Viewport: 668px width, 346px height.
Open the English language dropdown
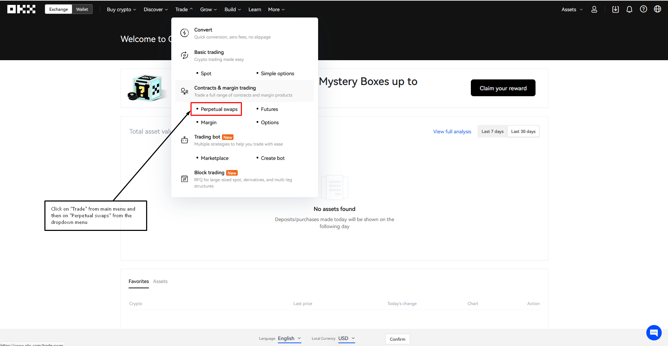tap(289, 338)
